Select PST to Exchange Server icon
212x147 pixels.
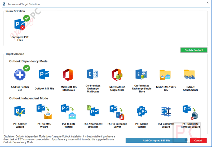117,112
